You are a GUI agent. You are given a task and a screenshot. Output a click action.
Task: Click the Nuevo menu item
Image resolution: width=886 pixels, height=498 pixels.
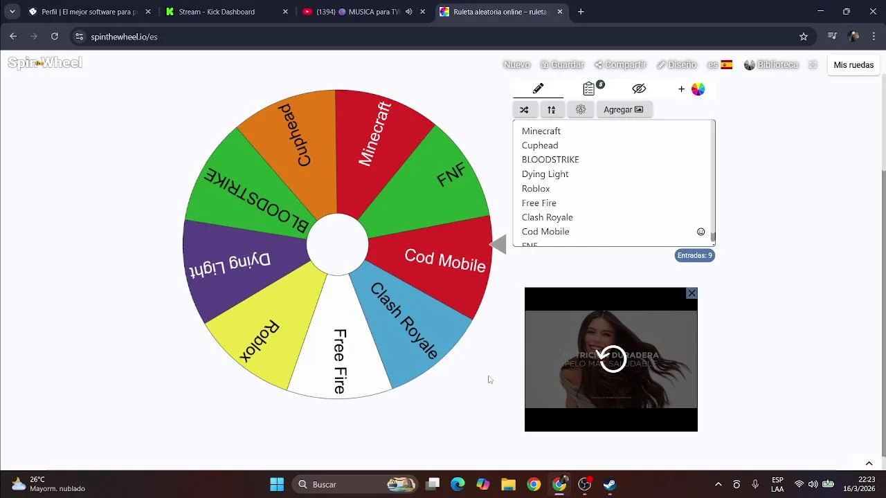point(516,64)
